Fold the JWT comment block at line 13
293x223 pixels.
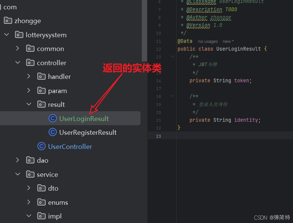click(x=172, y=56)
